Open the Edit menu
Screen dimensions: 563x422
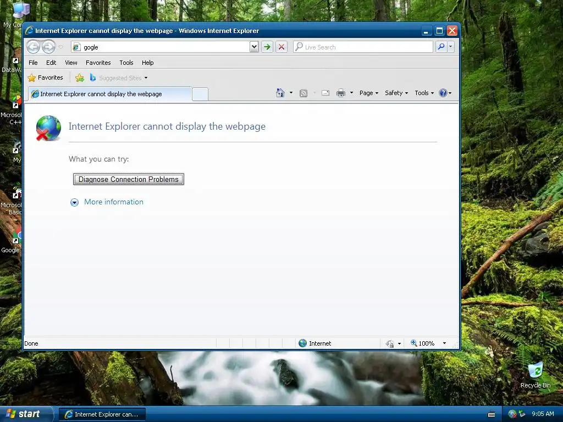click(x=51, y=63)
